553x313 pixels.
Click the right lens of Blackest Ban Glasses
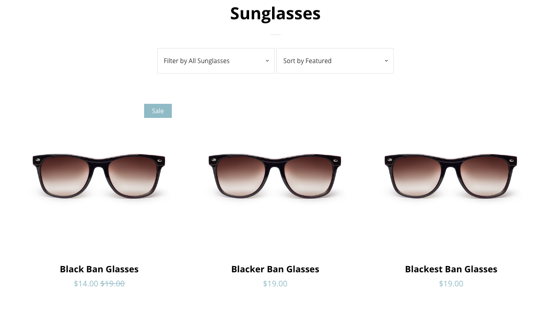click(485, 175)
